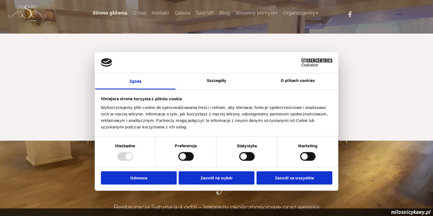433x216 pixels.
Task: Enable the Preferencje cookies toggle
Action: (186, 156)
